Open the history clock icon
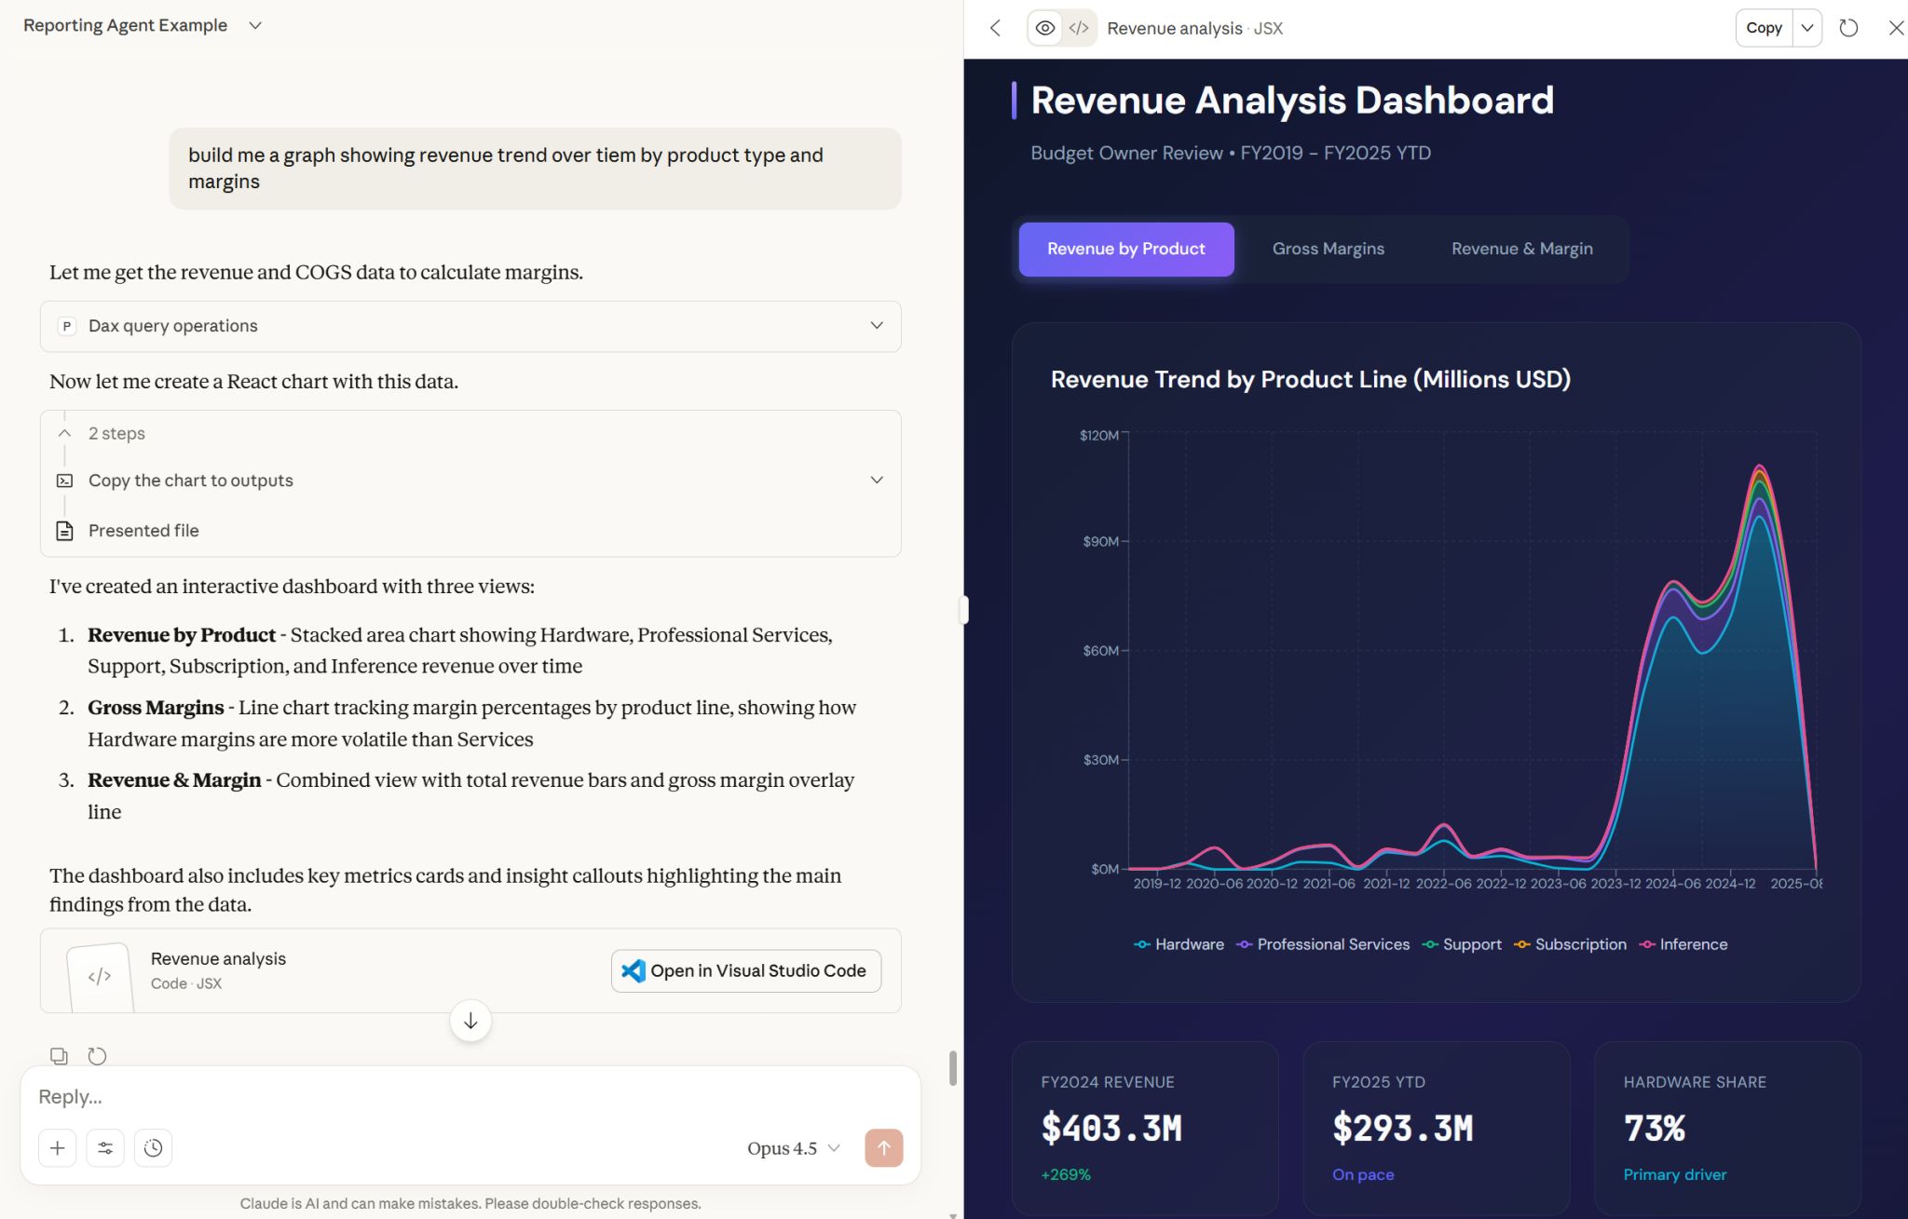 [154, 1148]
